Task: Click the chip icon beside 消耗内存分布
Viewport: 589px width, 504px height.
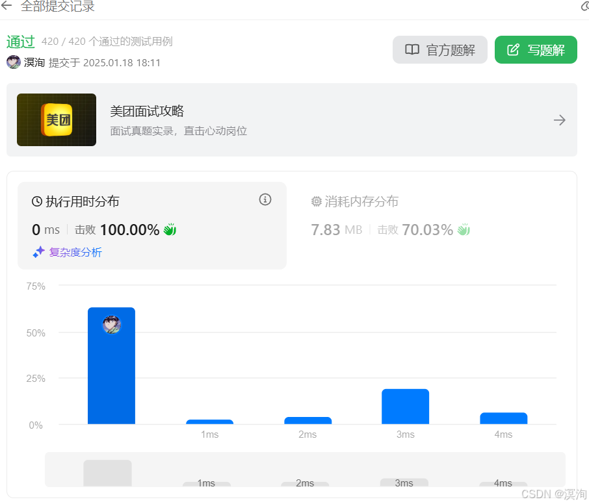Action: tap(317, 201)
